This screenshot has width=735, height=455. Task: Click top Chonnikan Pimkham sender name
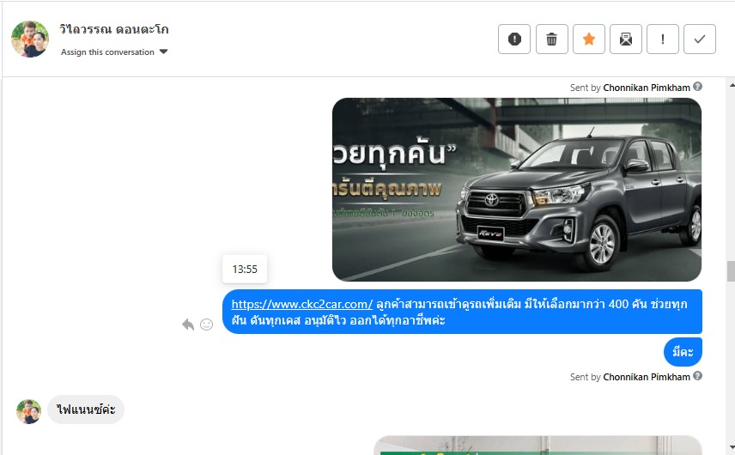point(647,88)
